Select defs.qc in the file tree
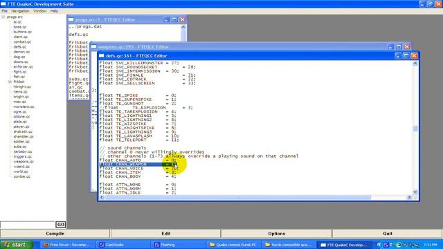Viewport: 443px width, 249px height. point(19,47)
